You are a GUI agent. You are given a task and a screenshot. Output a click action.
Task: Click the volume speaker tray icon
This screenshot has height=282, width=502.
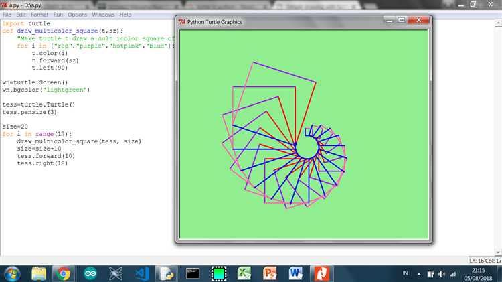(442, 274)
